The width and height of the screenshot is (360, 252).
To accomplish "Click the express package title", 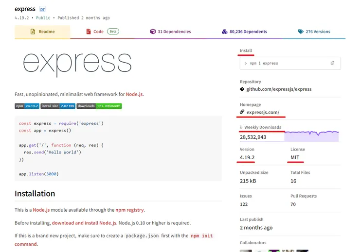I will tap(25, 9).
